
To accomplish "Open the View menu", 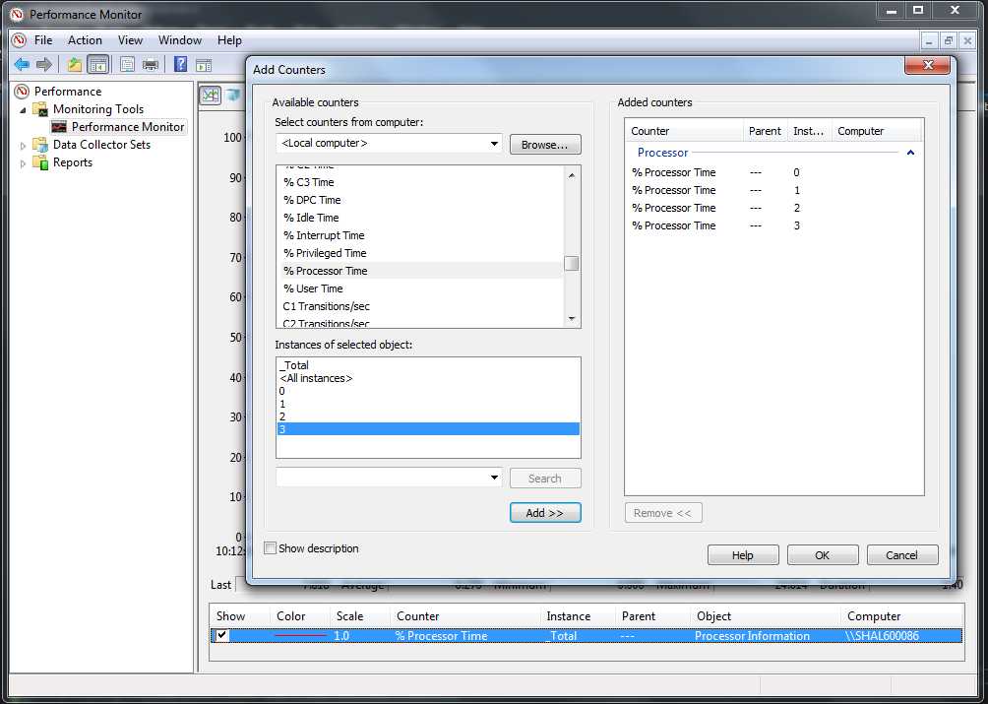I will [x=130, y=40].
